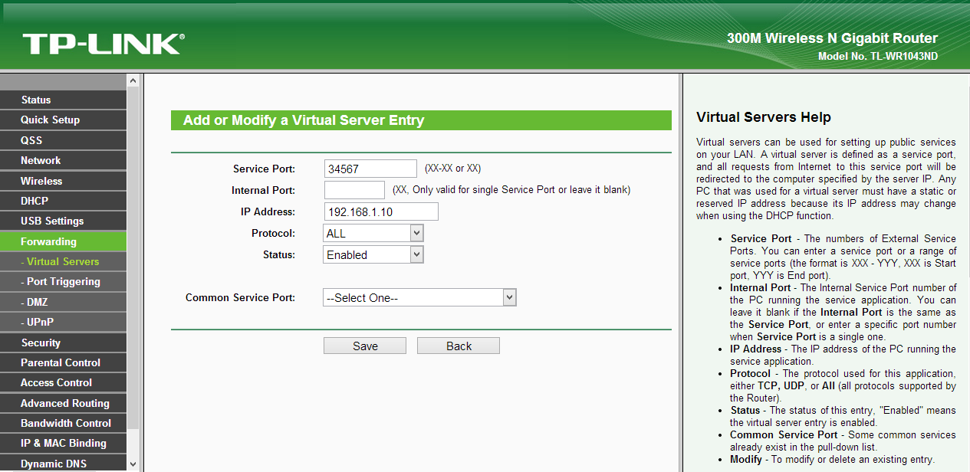Open the Network menu

click(63, 160)
